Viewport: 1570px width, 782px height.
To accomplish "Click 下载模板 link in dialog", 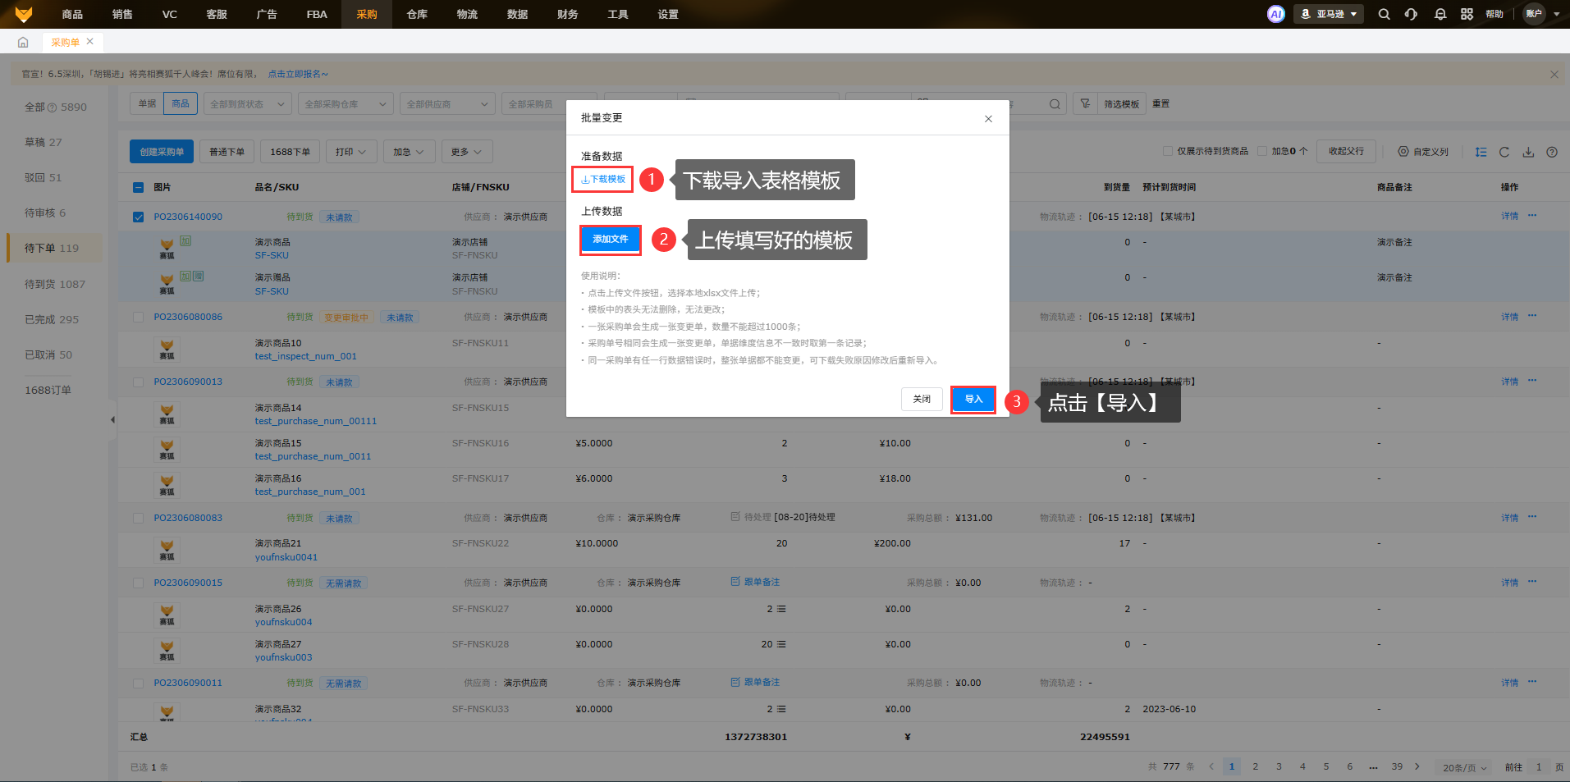I will (x=603, y=179).
